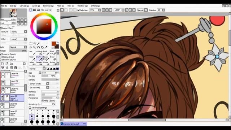This screenshot has height=130, width=231.
Task: Create a new normal layer
Action: click(x=3, y=64)
